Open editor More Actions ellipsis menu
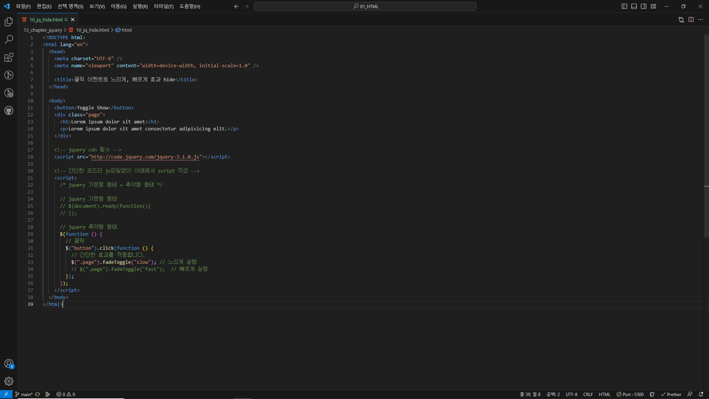The height and width of the screenshot is (399, 709). 701,20
